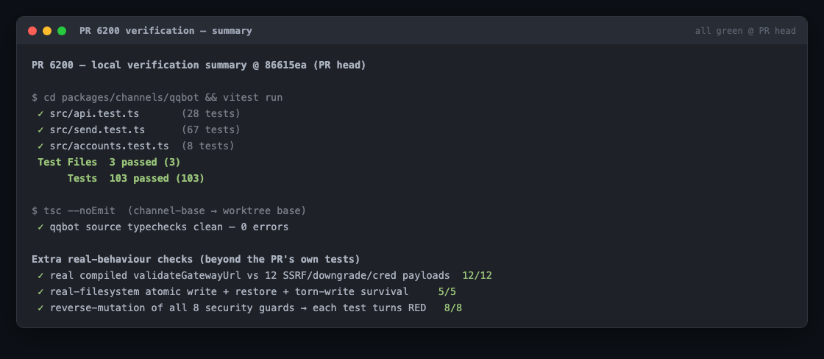Click the red close window dot

tap(32, 31)
